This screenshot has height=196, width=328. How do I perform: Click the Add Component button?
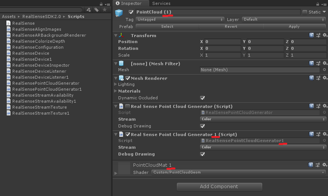[x=219, y=187]
